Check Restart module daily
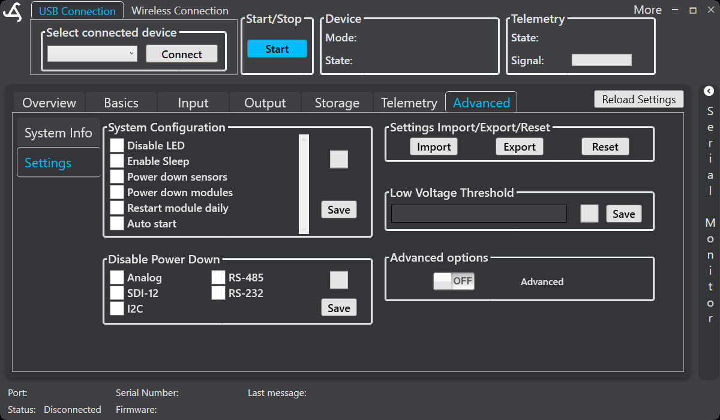The image size is (720, 420). [117, 208]
